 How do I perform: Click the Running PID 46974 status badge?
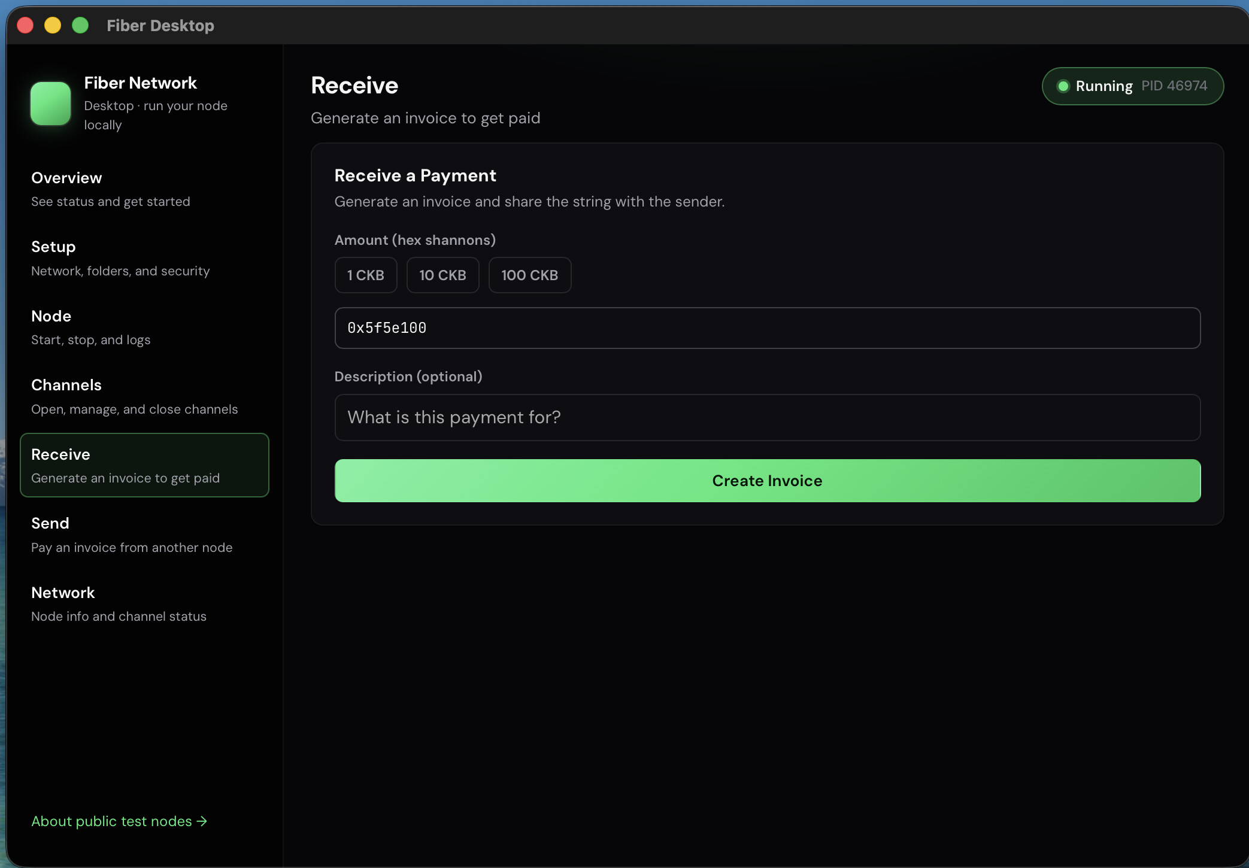(1133, 86)
